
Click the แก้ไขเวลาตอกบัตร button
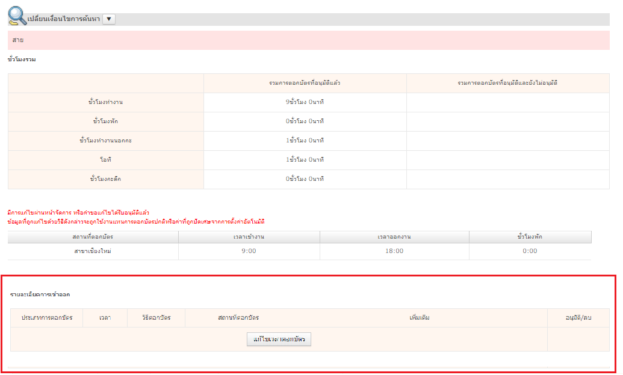tap(279, 340)
